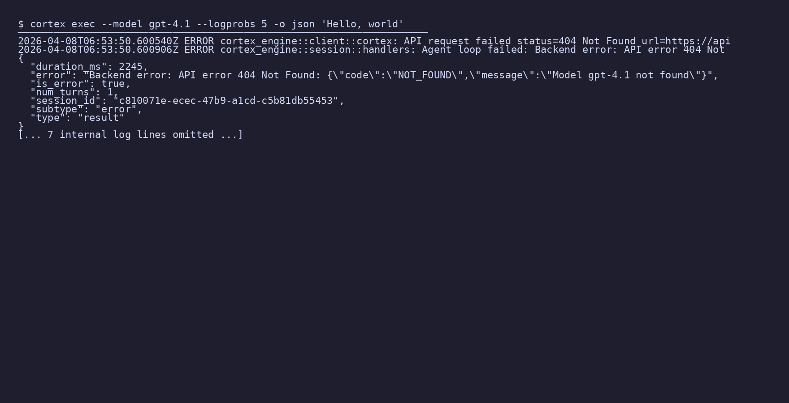
Task: Click the "subtype" error value
Action: point(116,109)
